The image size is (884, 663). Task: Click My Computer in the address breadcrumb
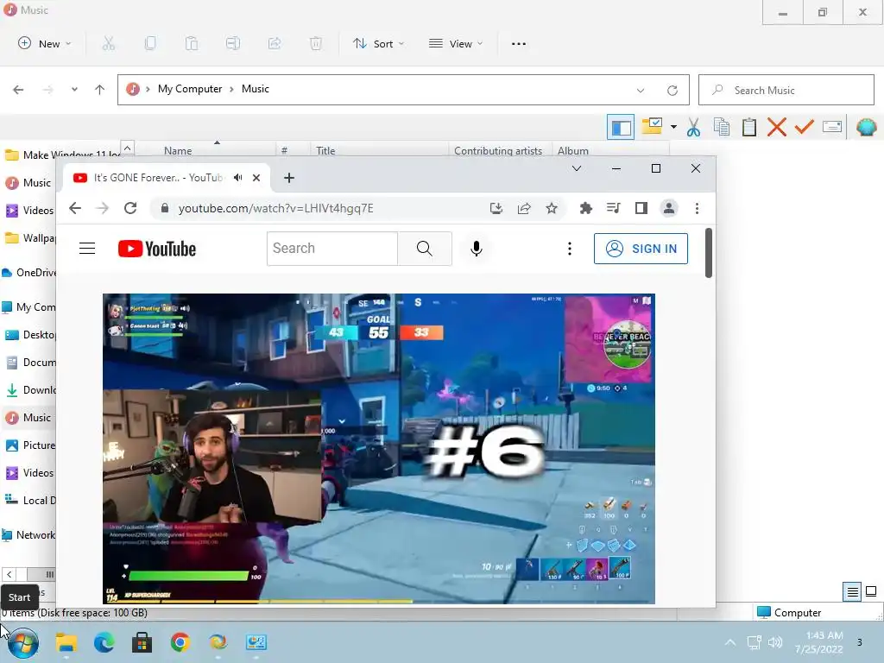click(x=189, y=89)
